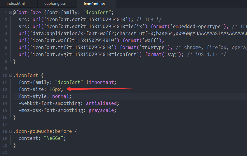
Task: Click the 'content' property on line 19
Action: pyautogui.click(x=28, y=138)
